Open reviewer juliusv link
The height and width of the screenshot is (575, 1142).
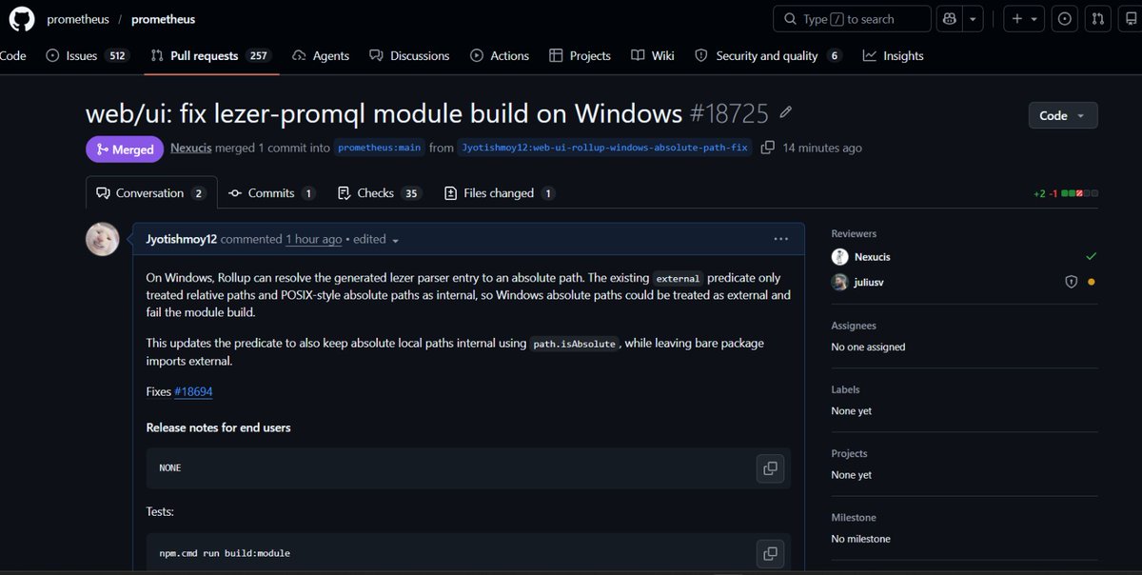click(x=869, y=283)
